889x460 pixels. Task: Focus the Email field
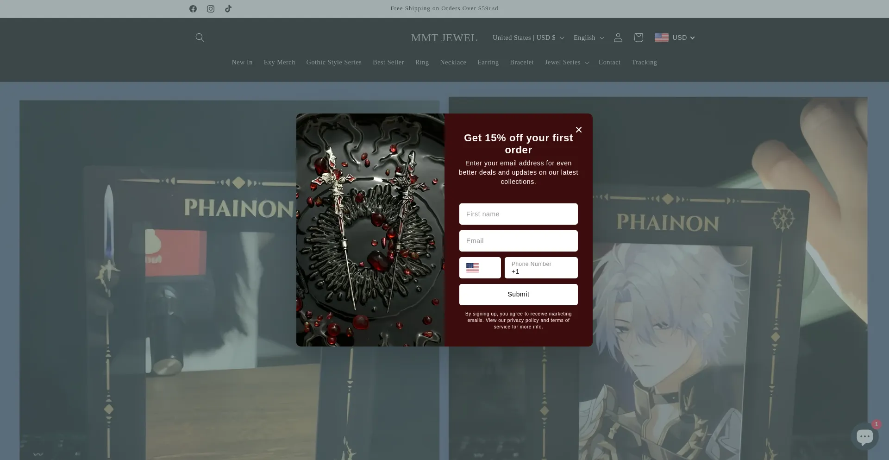[x=519, y=241]
